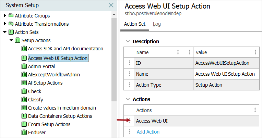Click the EndUser action set icon
The width and height of the screenshot is (262, 138).
(24, 133)
